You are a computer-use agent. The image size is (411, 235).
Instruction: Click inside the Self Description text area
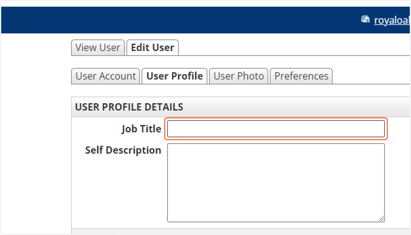(276, 183)
